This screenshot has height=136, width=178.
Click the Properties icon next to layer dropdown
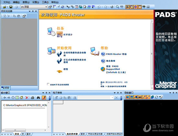[x=50, y=7]
